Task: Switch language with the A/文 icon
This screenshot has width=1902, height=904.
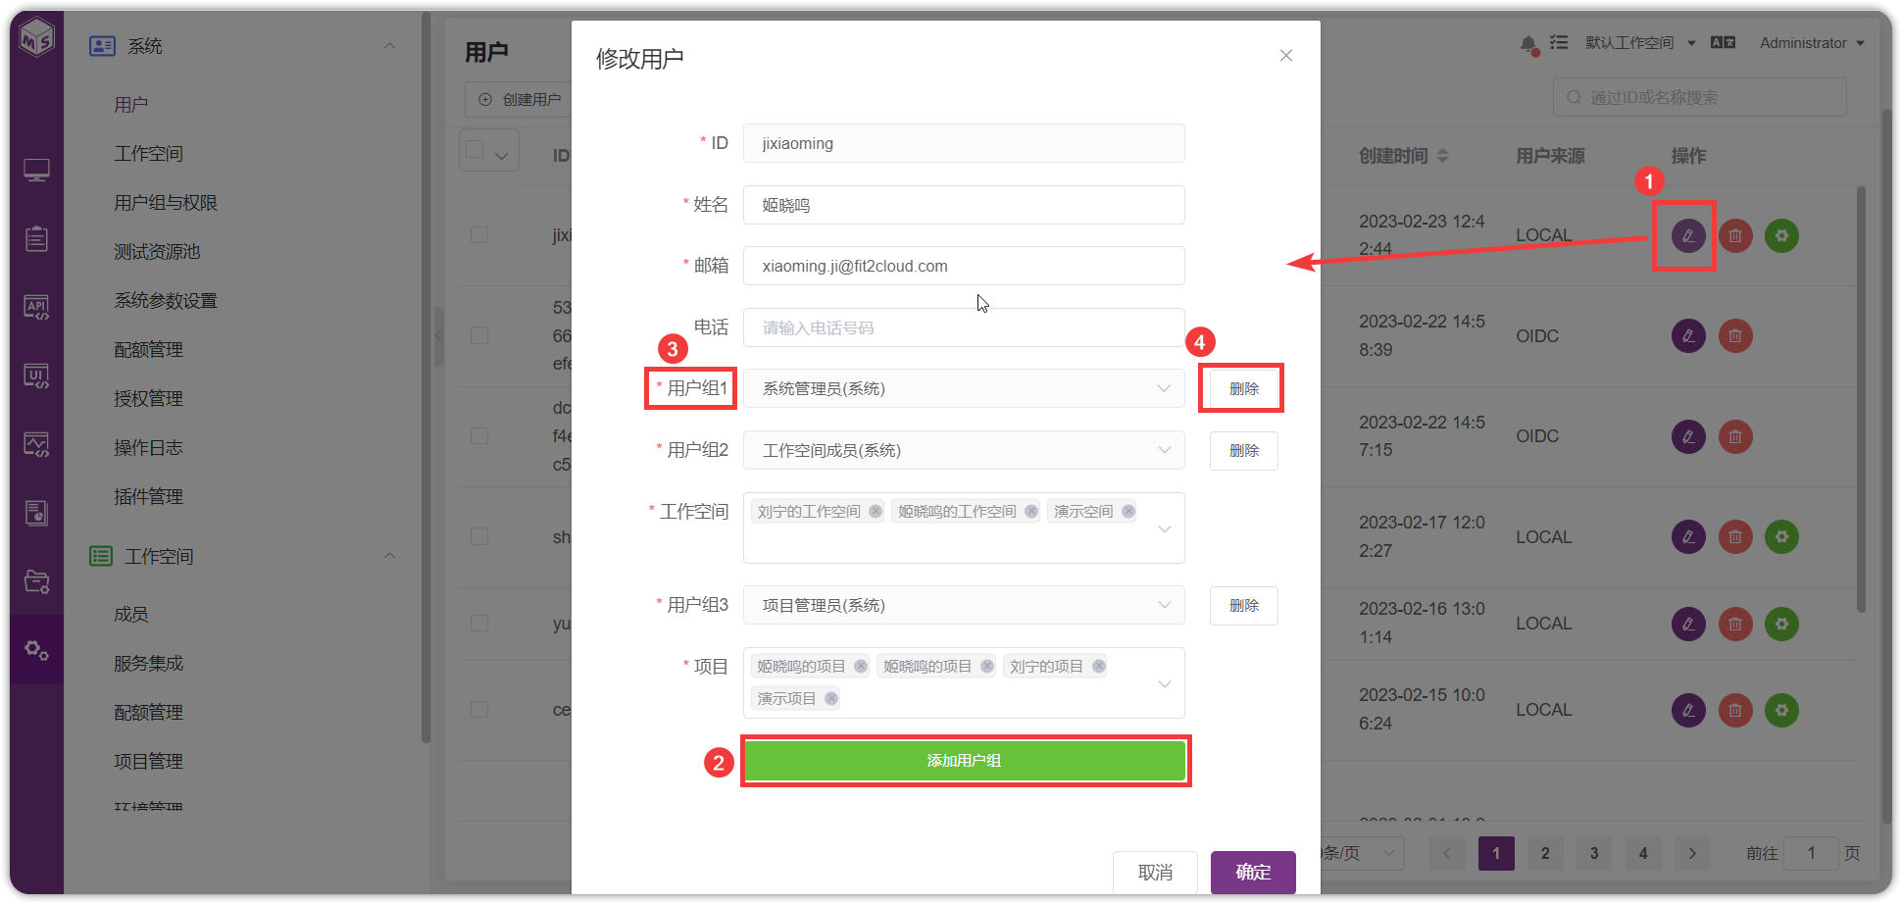Action: pos(1723,42)
